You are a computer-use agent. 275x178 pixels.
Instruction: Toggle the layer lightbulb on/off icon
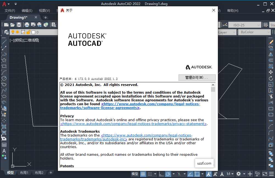click(13, 32)
